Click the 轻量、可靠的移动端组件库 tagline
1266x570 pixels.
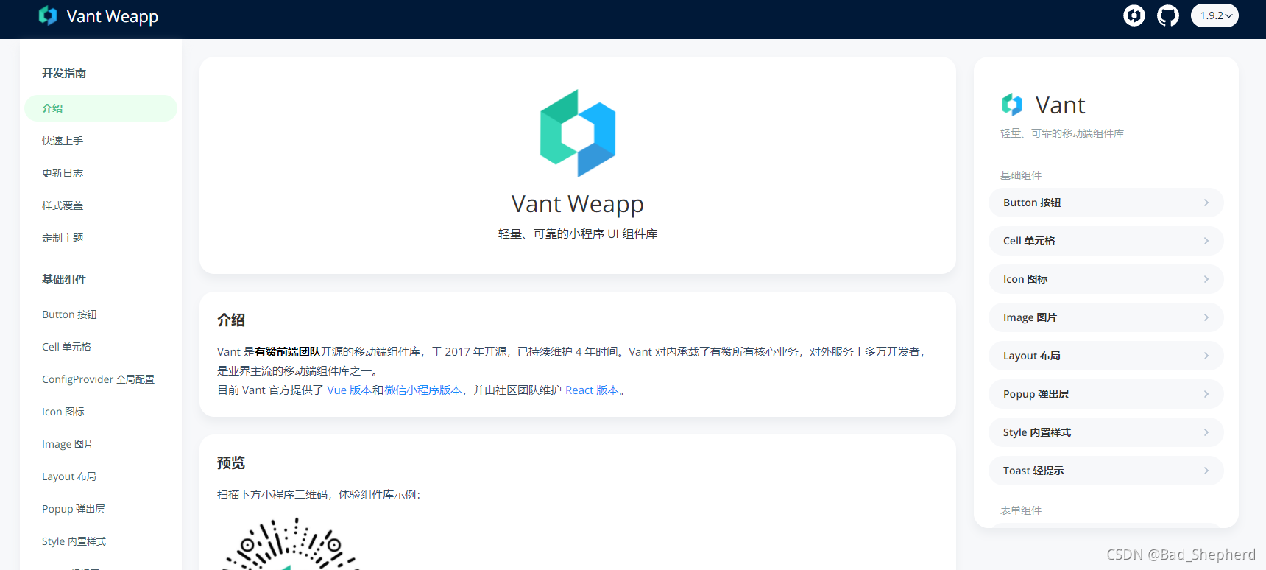pos(1062,133)
